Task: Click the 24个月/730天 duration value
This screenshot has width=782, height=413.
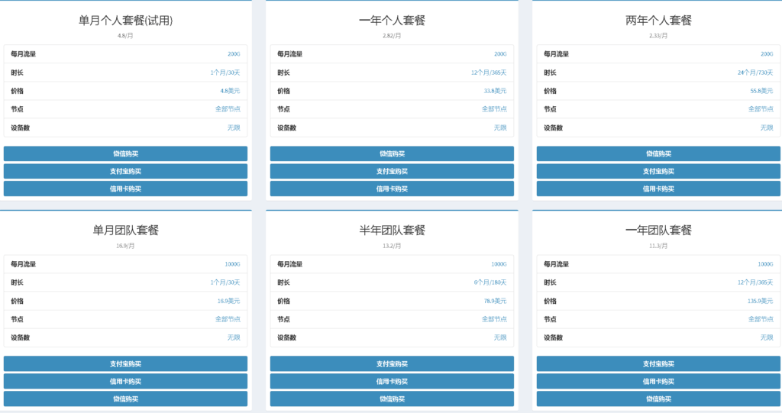Action: pyautogui.click(x=755, y=73)
